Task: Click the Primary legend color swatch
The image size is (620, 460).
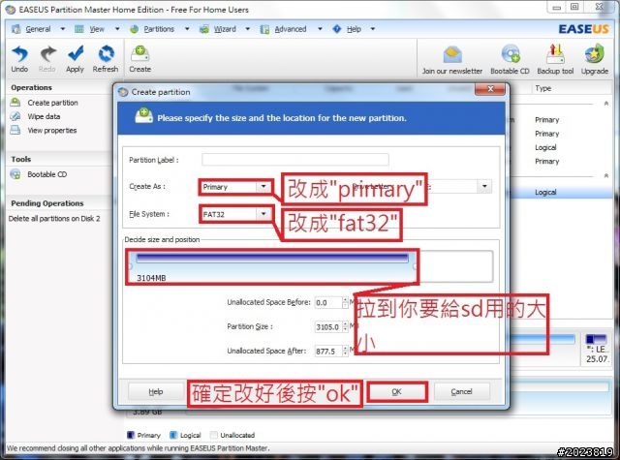Action: tap(131, 435)
